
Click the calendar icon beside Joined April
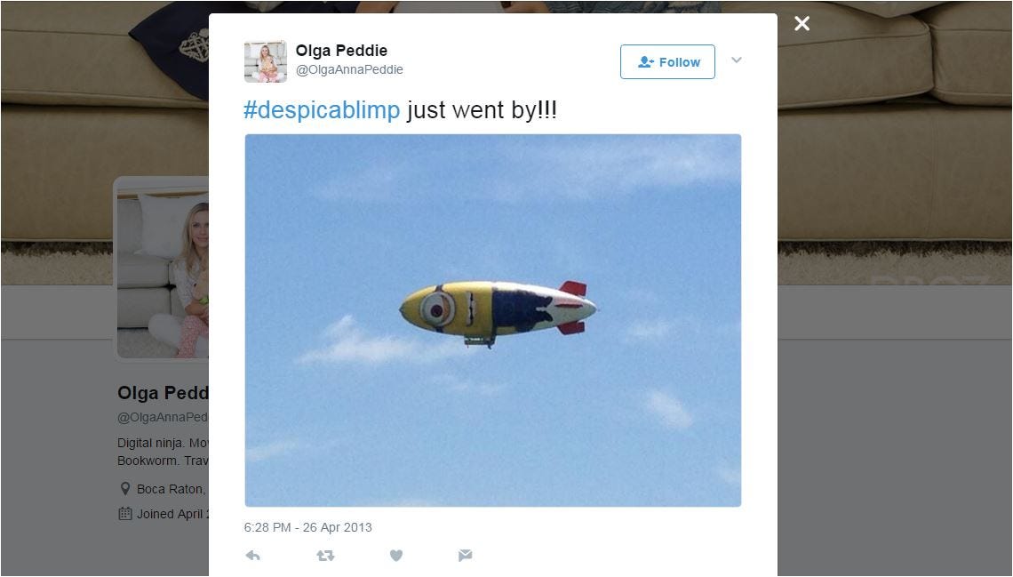pos(125,514)
